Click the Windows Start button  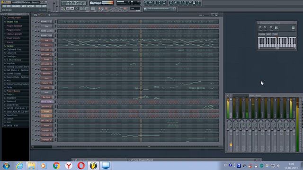coord(6,166)
